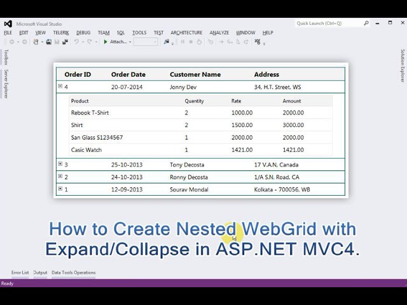
Task: Click the Undo toolbar icon
Action: pyautogui.click(x=76, y=42)
